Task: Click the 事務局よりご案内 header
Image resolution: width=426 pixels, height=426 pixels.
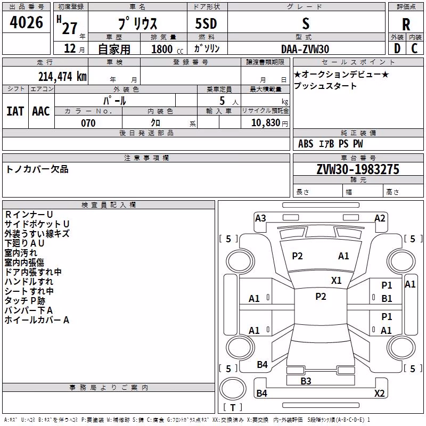Action: point(109,388)
